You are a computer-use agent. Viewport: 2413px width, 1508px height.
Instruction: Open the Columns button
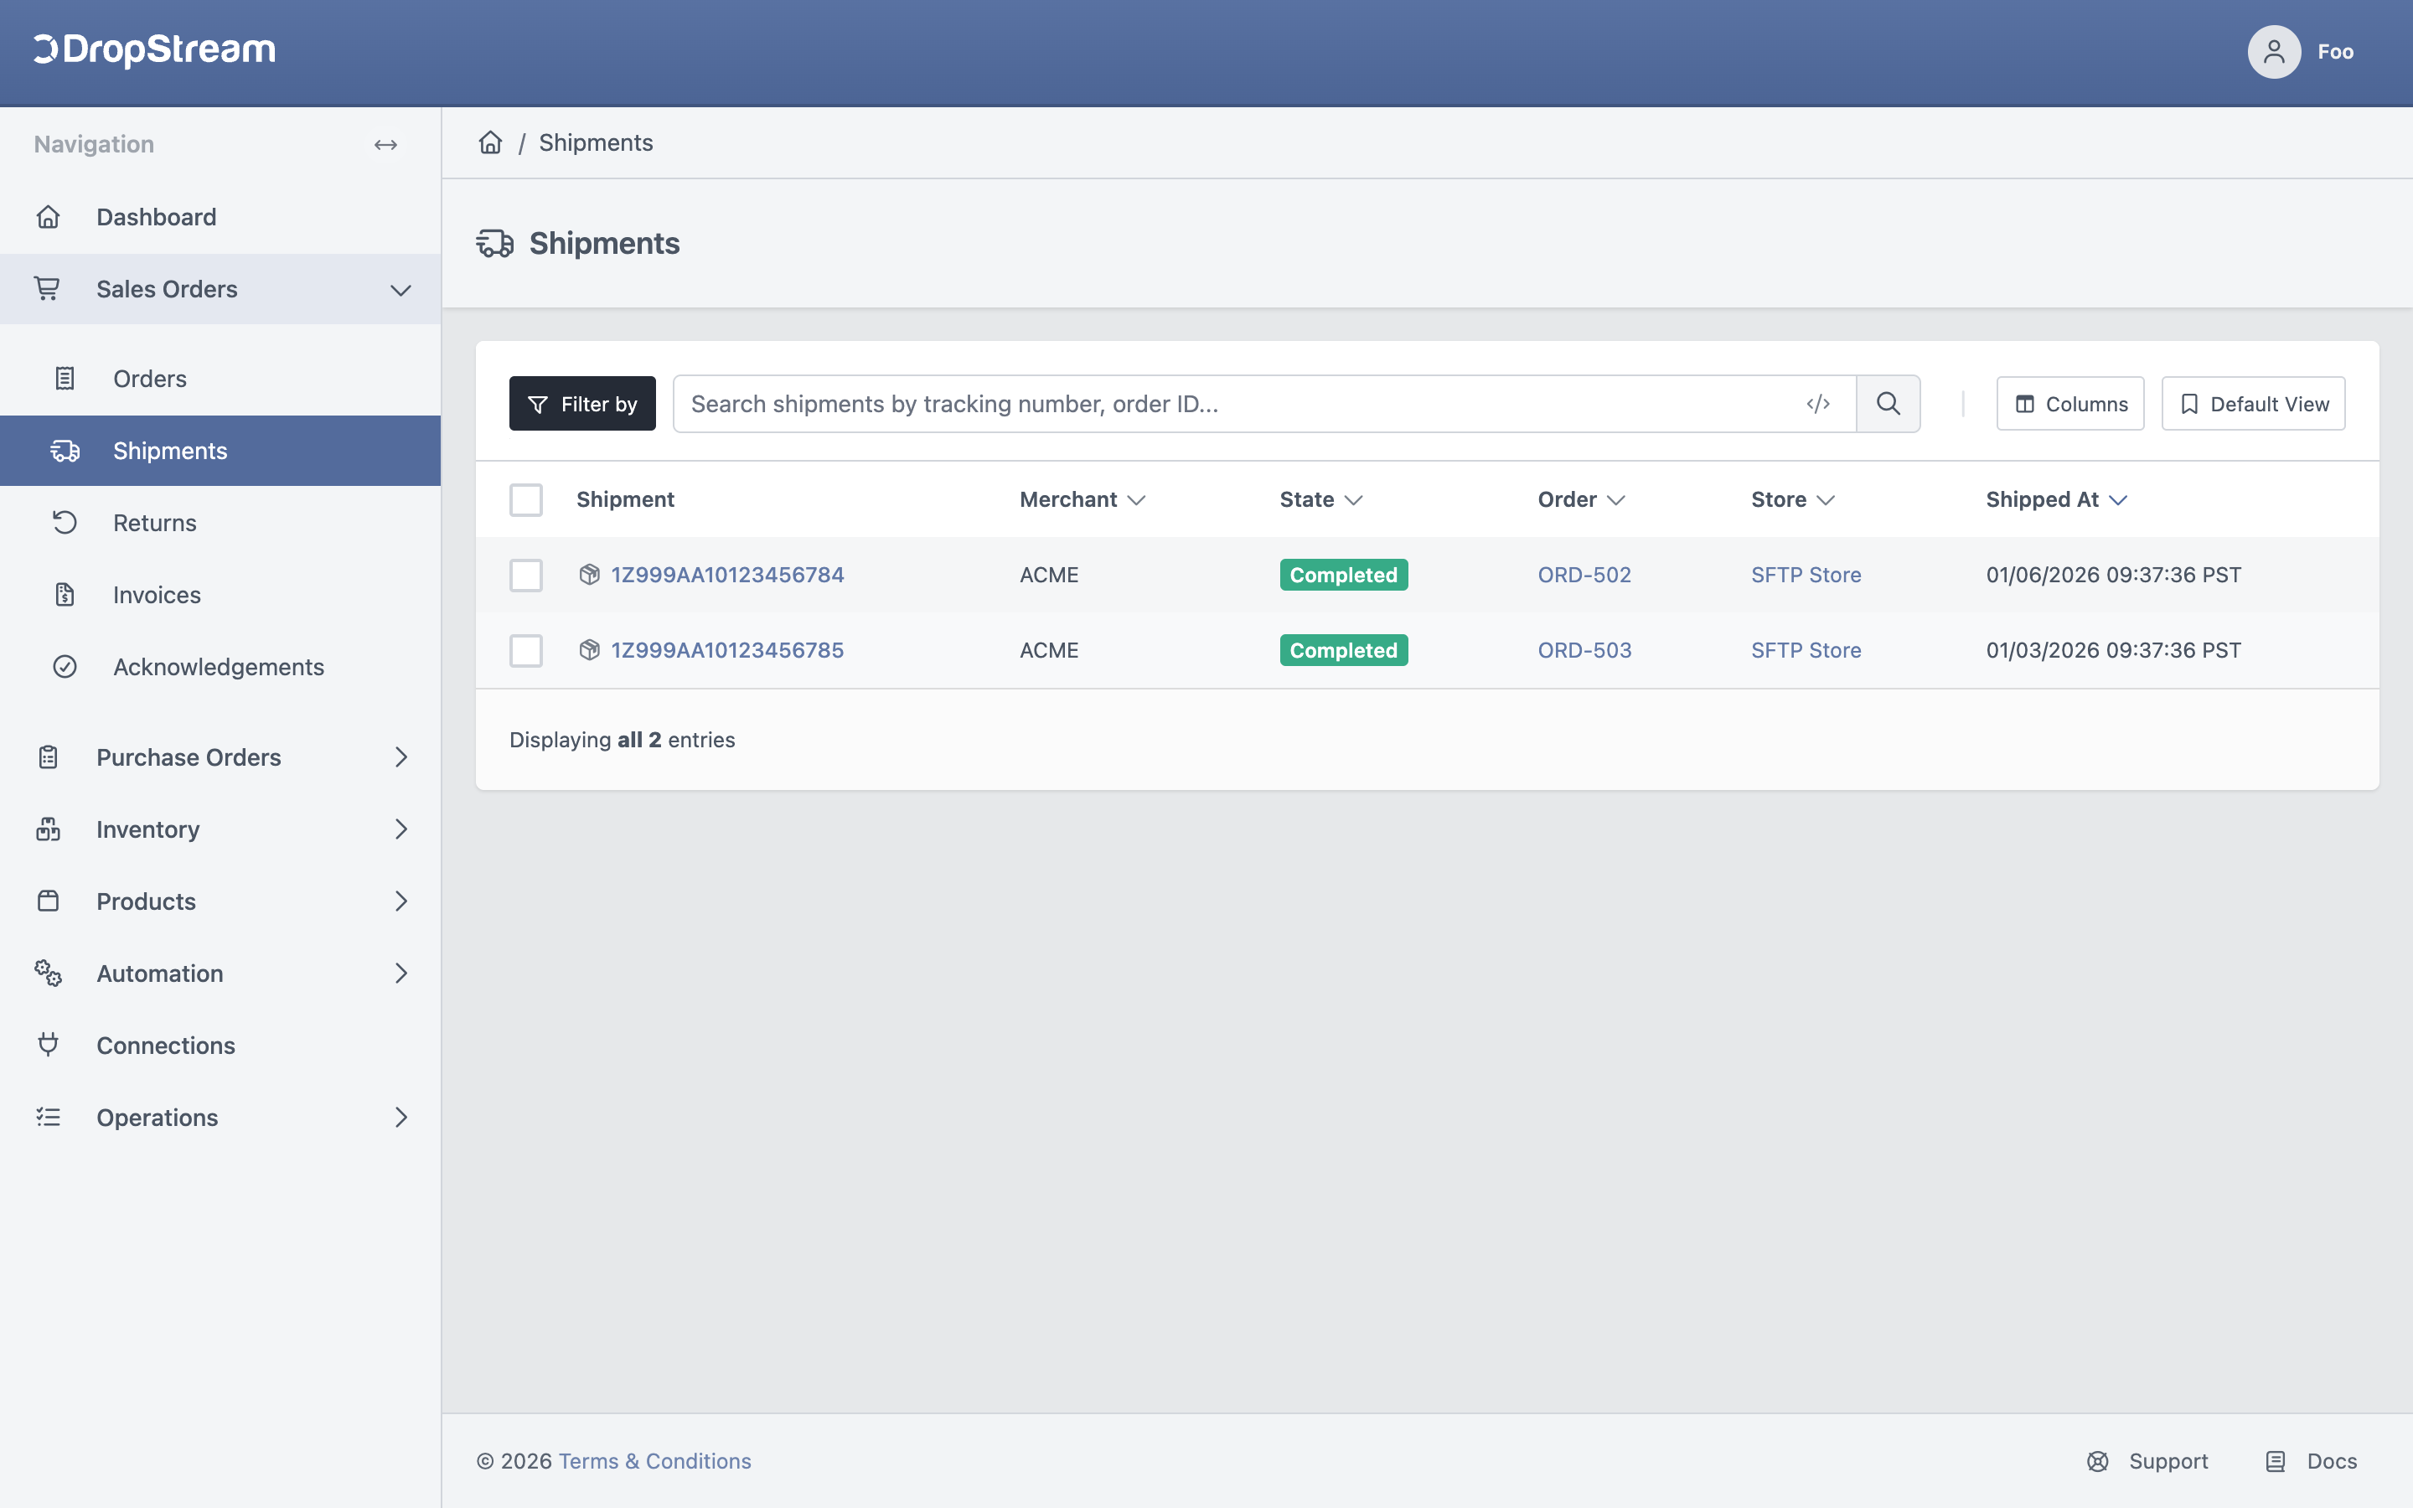(2070, 404)
